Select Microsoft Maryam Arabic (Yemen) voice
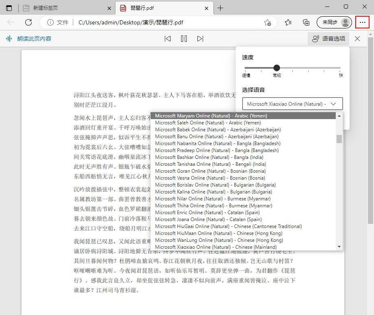Screen dimensions: 374x315 [x=243, y=116]
